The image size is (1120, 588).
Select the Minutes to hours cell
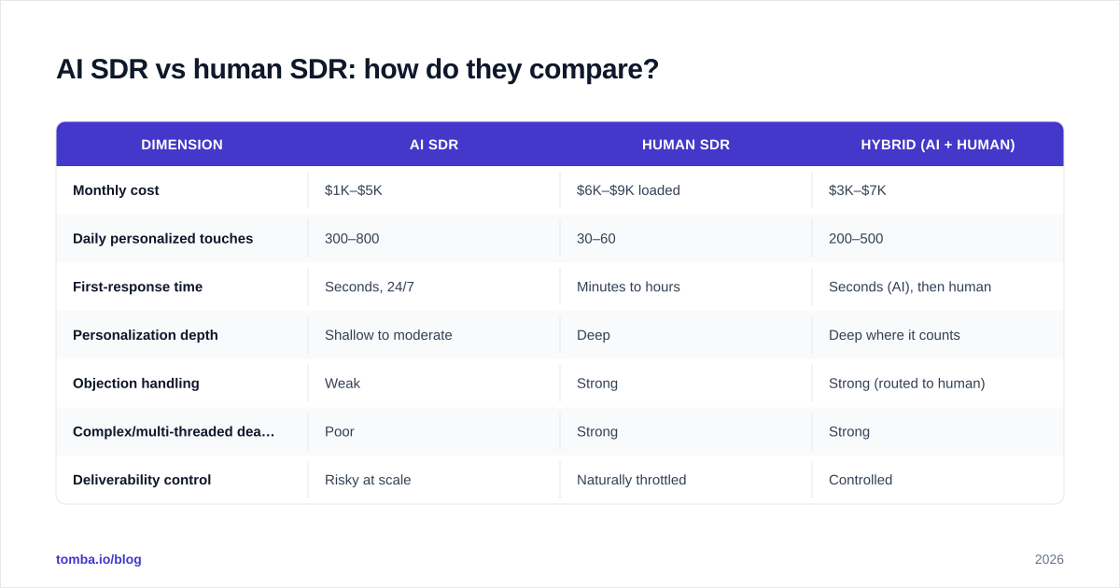click(x=686, y=287)
